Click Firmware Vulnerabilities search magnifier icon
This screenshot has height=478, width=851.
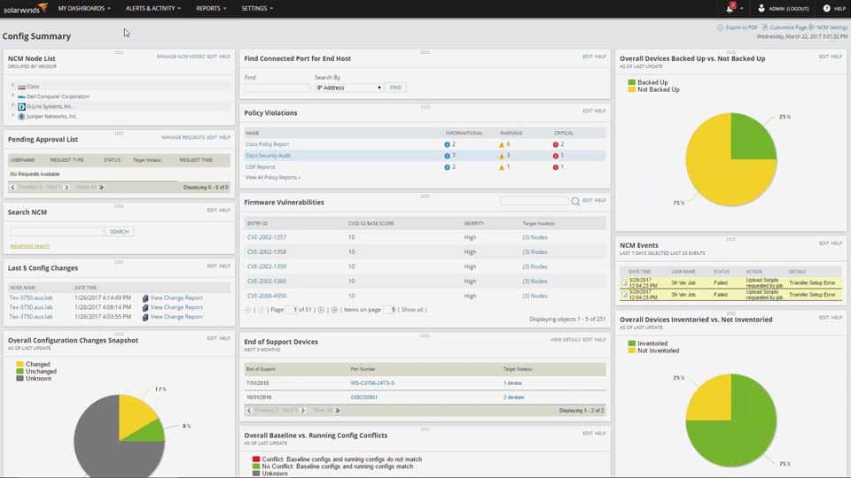coord(575,201)
